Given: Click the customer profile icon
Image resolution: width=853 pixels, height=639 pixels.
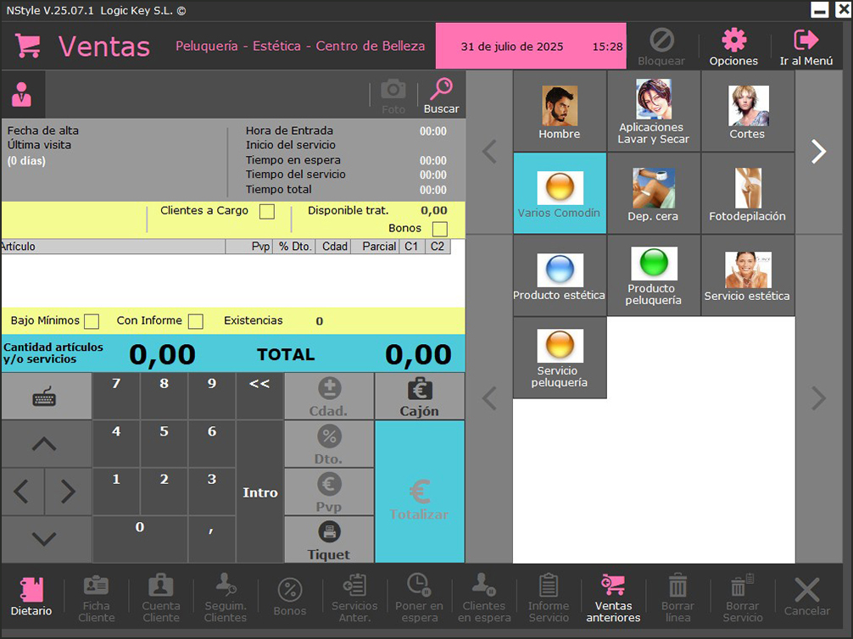Looking at the screenshot, I should coord(22,95).
